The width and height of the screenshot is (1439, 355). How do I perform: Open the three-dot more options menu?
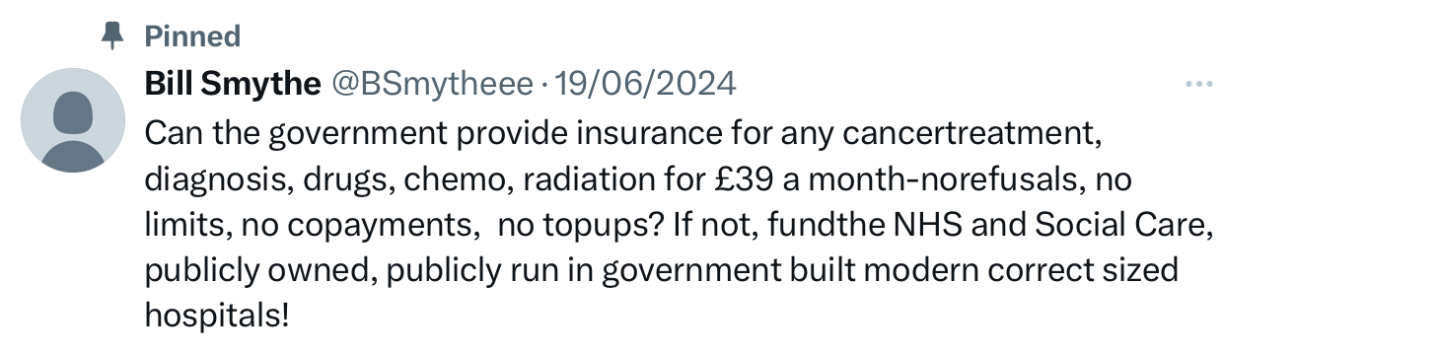click(x=1198, y=85)
